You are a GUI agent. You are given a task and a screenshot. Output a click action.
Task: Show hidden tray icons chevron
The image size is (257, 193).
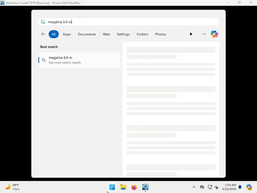tap(194, 187)
